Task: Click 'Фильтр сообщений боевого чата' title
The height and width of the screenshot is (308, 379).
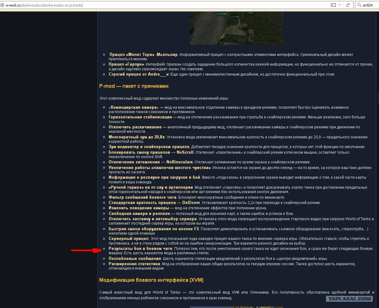Action: pos(143,197)
